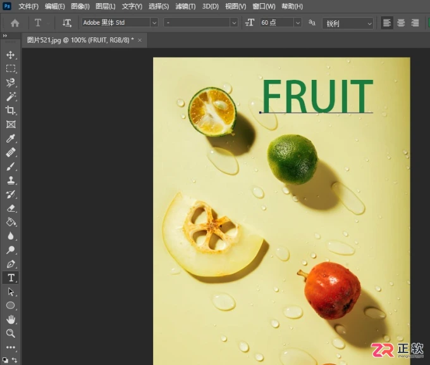Select the Rectangular Marquee tool
Screen dimensions: 430x365
tap(11, 68)
